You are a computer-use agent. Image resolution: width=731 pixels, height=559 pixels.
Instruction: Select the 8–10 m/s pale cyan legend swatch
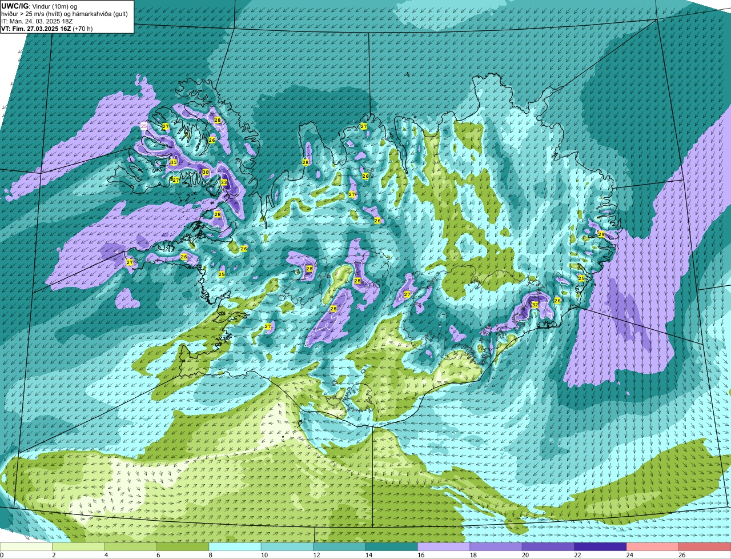[x=235, y=546]
